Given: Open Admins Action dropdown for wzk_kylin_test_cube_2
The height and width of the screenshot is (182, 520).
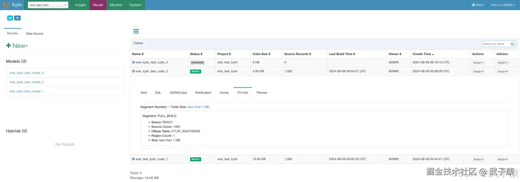Looking at the screenshot, I should [x=502, y=71].
